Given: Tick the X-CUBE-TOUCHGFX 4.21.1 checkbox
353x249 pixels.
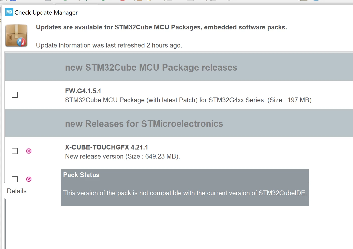Looking at the screenshot, I should (x=15, y=151).
